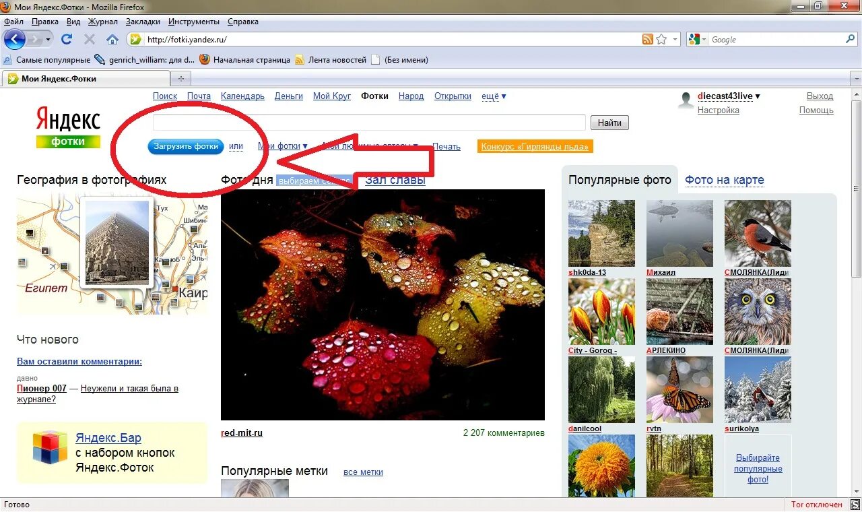Viewport: 862px width, 512px height.
Task: Open the pyramid photo on Egypt map
Action: point(117,242)
